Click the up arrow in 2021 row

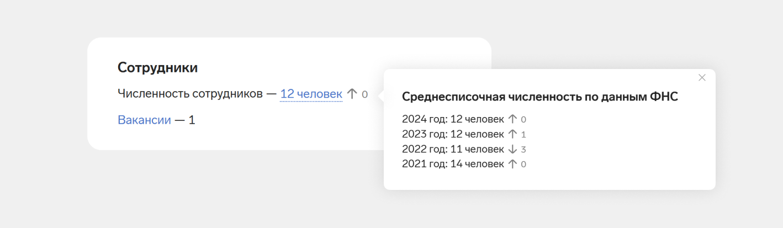pyautogui.click(x=512, y=164)
